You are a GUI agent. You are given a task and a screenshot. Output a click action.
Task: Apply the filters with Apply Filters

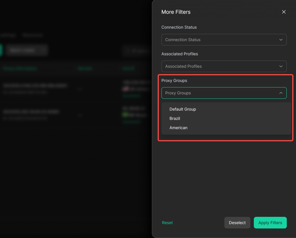[270, 223]
